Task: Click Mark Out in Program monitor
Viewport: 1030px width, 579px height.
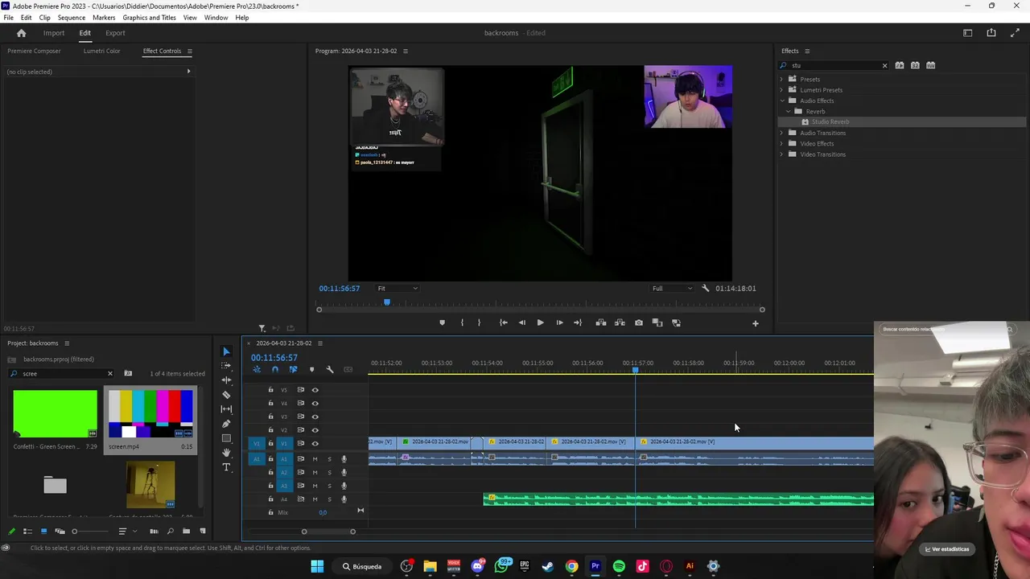Action: [479, 322]
